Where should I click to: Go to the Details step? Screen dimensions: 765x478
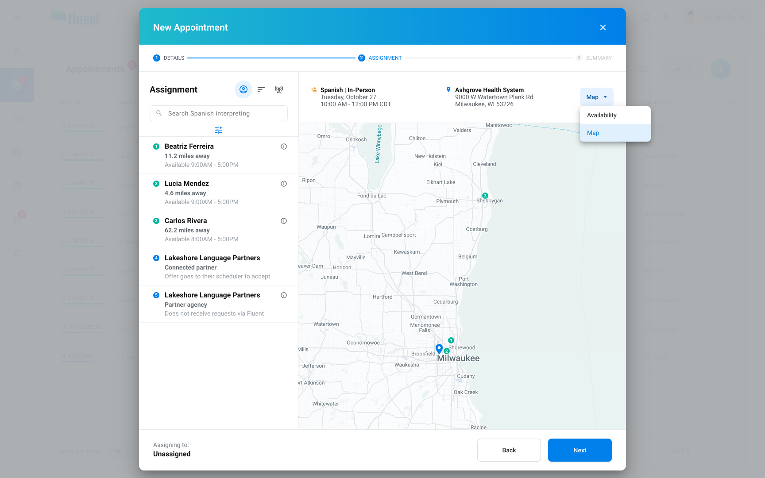169,58
